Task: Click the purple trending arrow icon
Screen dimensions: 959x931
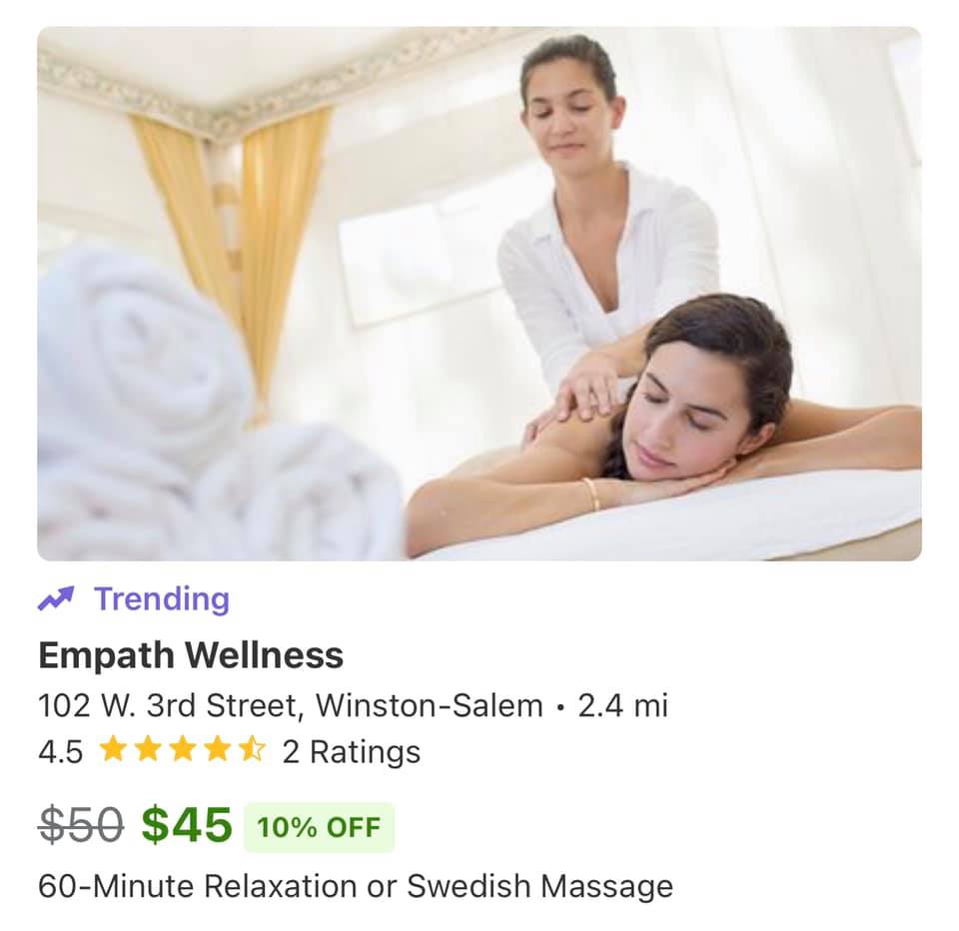Action: click(56, 598)
